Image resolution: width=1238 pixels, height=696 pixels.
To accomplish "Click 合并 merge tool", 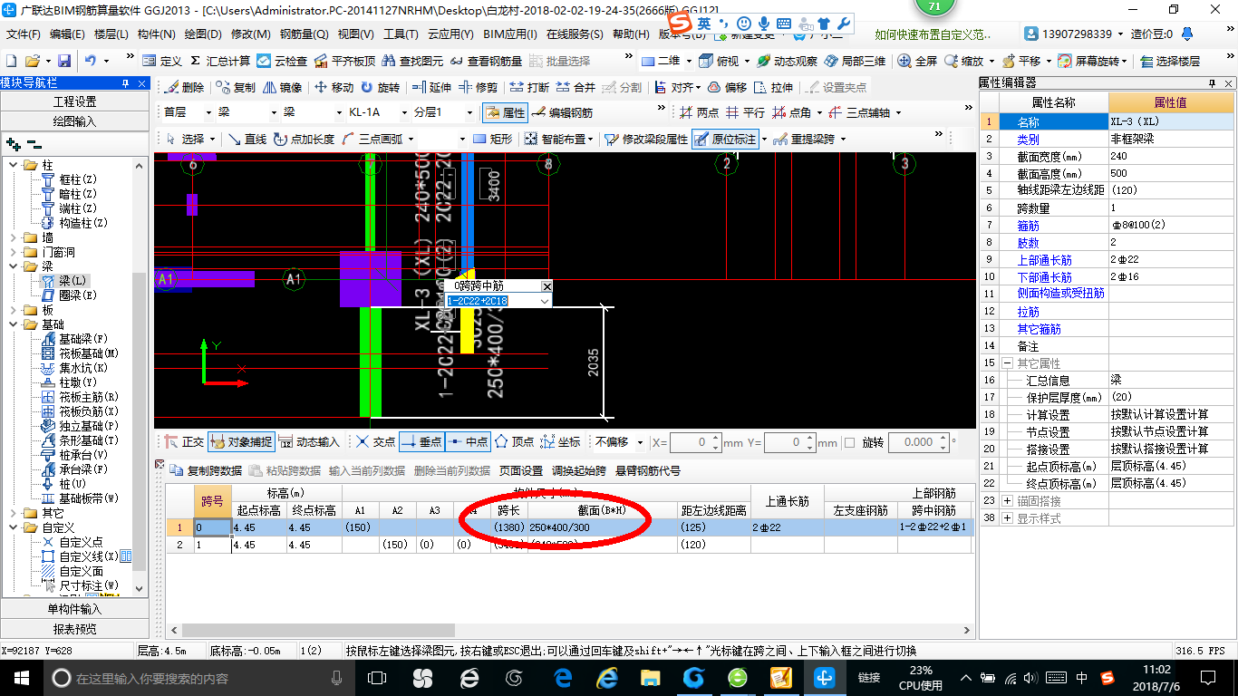I will pos(575,88).
